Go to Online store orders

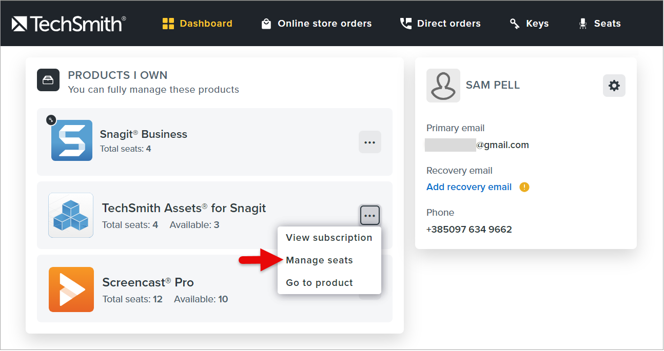point(317,24)
